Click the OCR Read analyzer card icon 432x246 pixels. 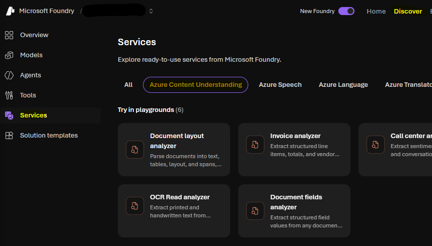135,206
